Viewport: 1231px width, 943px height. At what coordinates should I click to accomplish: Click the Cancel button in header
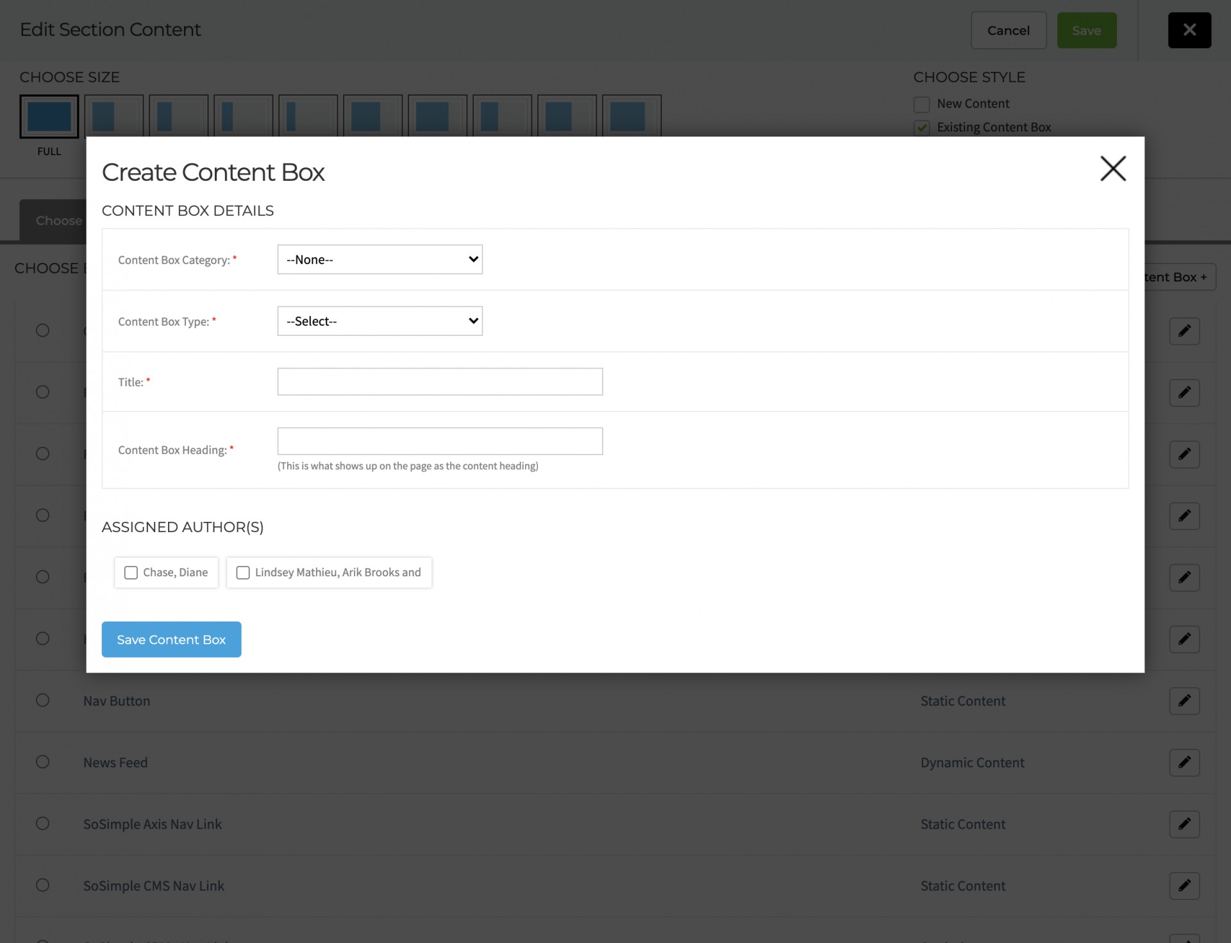(x=1008, y=30)
